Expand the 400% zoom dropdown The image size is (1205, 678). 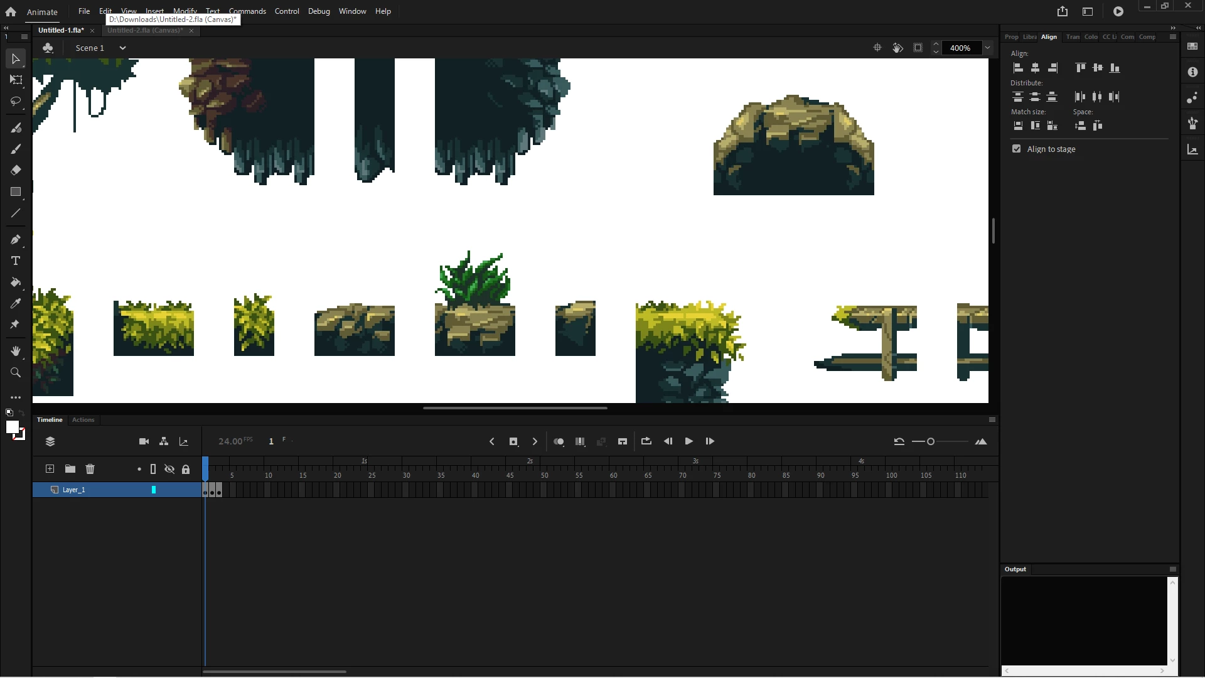(x=987, y=48)
